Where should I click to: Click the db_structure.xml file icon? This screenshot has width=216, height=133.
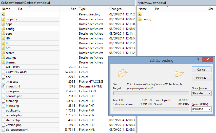(3, 129)
